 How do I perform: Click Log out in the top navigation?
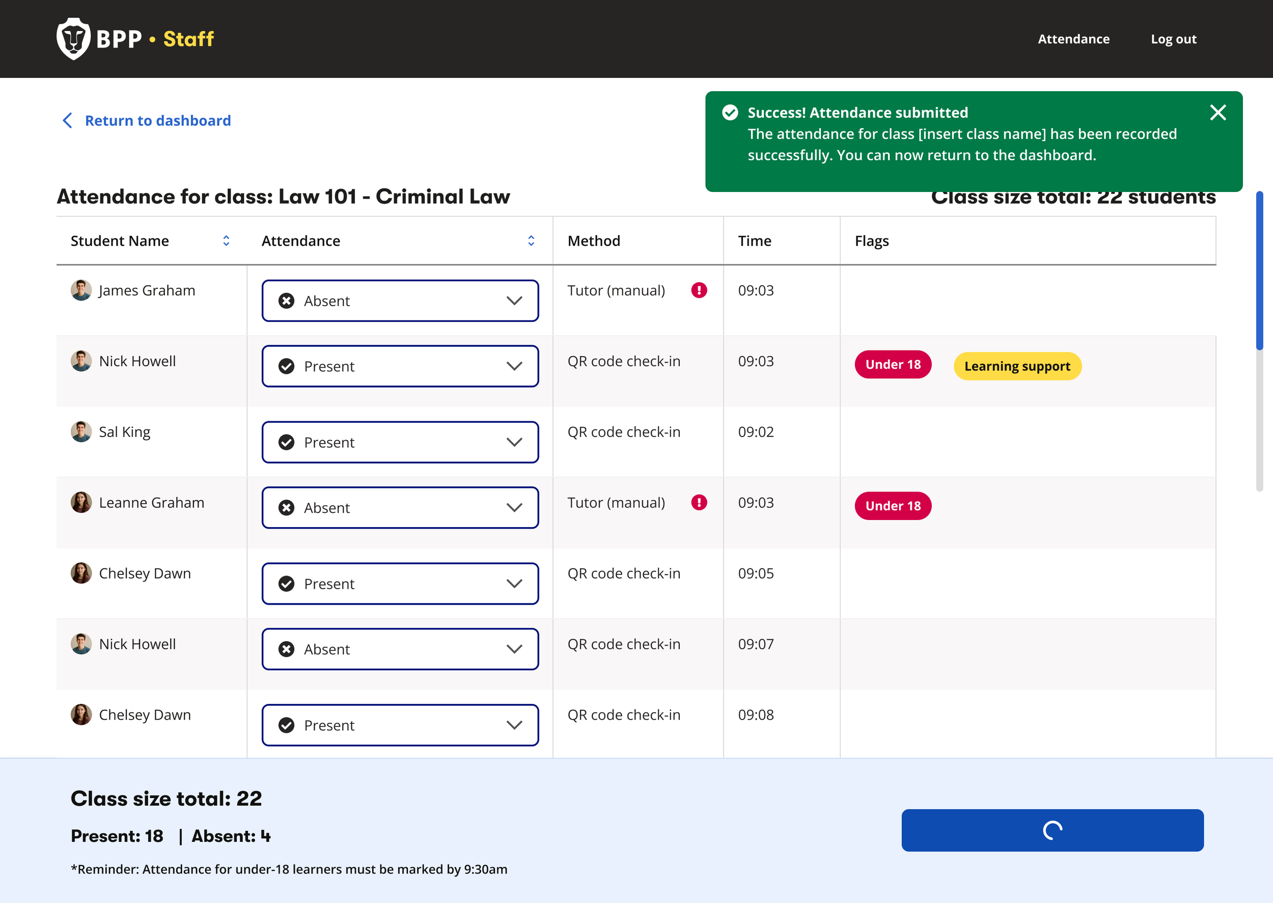coord(1174,39)
